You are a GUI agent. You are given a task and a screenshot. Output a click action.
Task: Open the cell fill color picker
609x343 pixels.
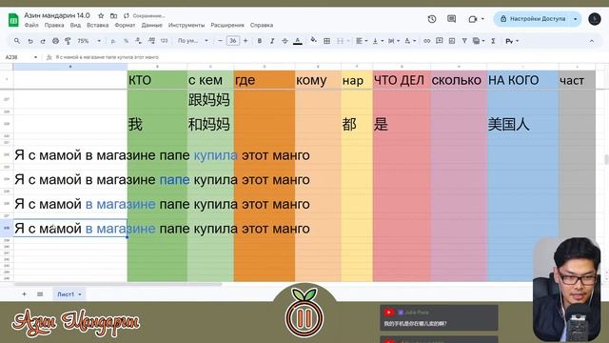point(313,40)
